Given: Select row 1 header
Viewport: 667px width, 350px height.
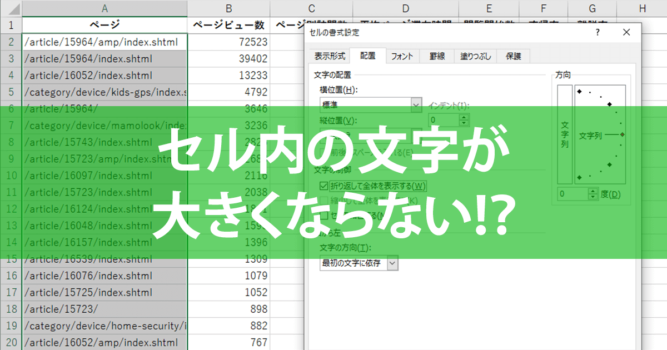Looking at the screenshot, I should tap(11, 25).
